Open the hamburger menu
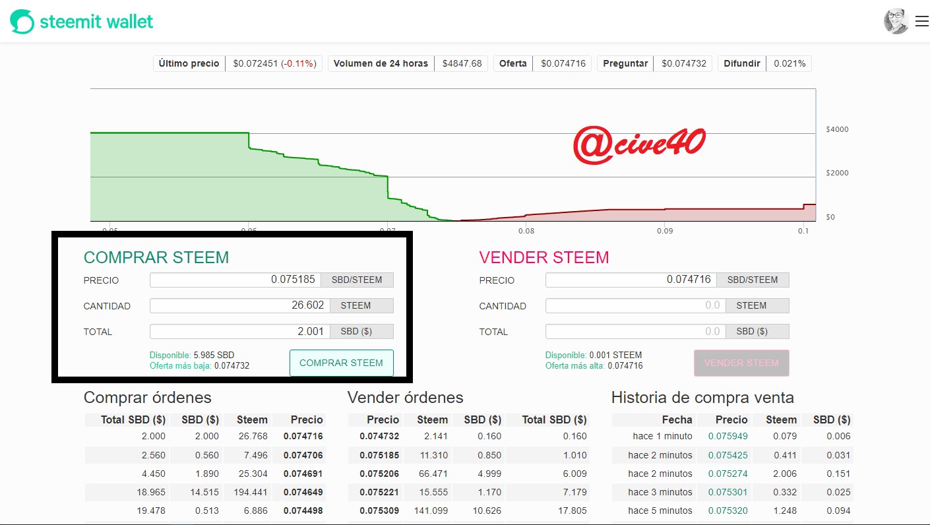This screenshot has width=930, height=525. point(921,22)
